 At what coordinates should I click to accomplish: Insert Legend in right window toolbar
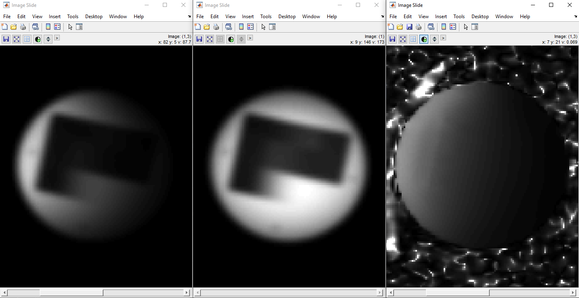[x=453, y=27]
